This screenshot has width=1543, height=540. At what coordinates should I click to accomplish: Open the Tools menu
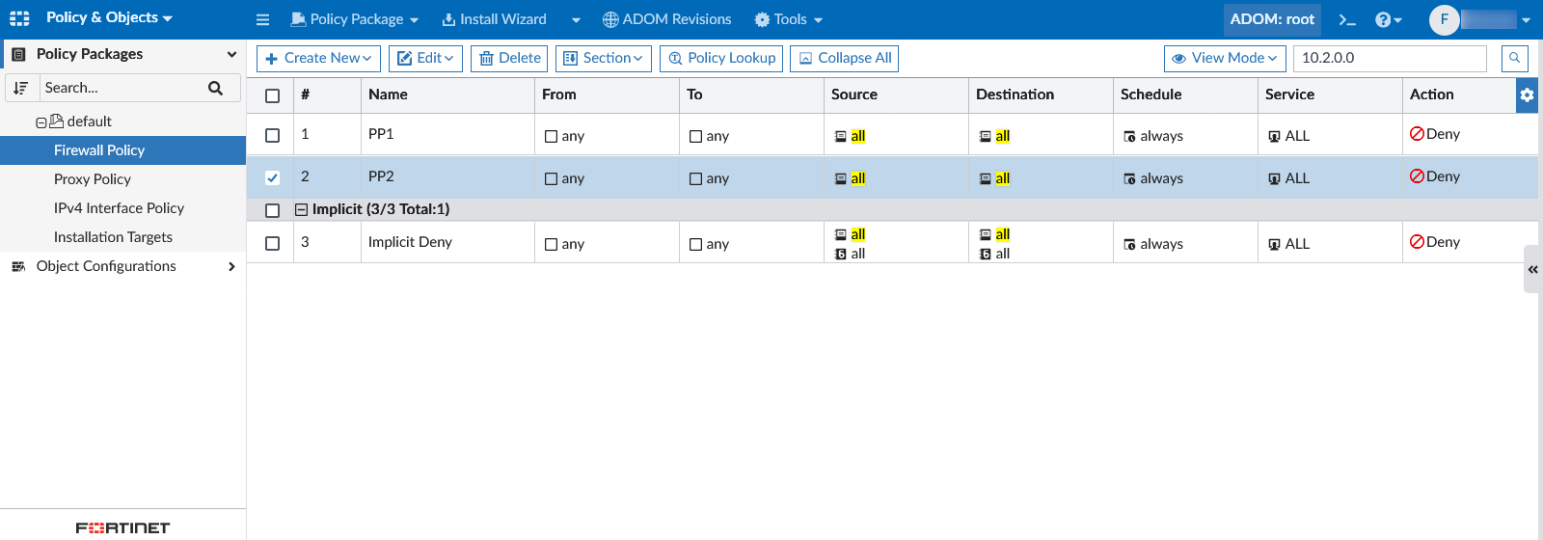[x=789, y=19]
